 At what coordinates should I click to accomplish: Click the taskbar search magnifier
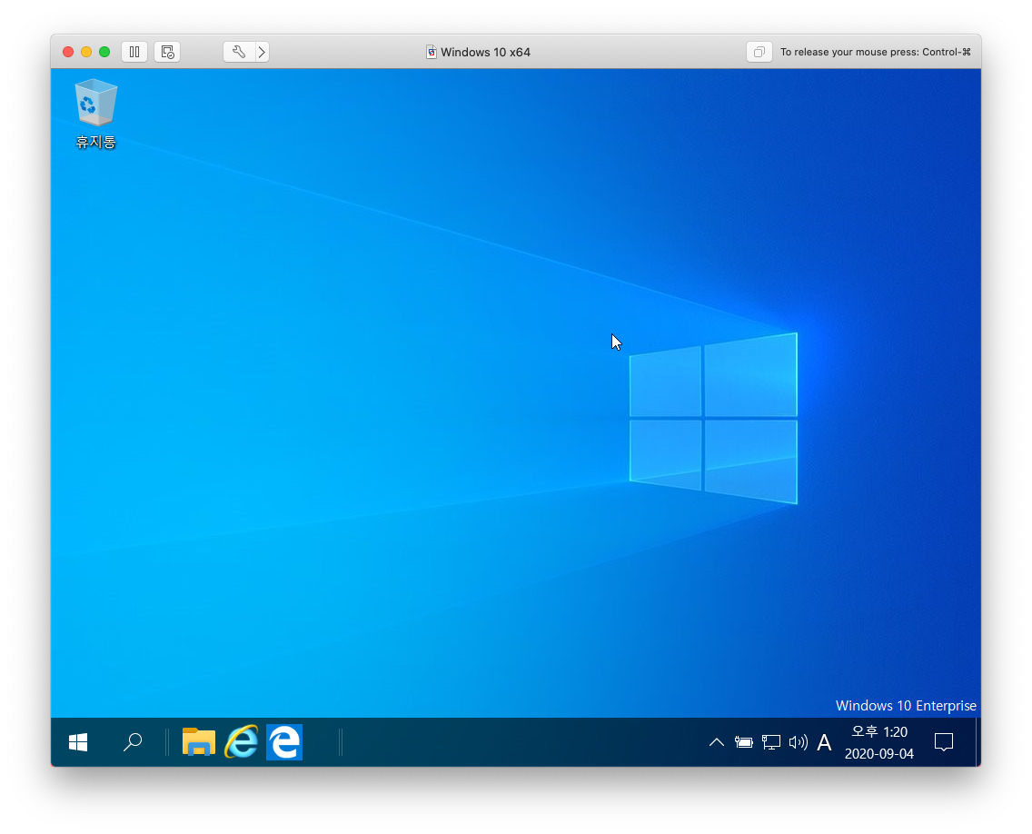pyautogui.click(x=133, y=742)
